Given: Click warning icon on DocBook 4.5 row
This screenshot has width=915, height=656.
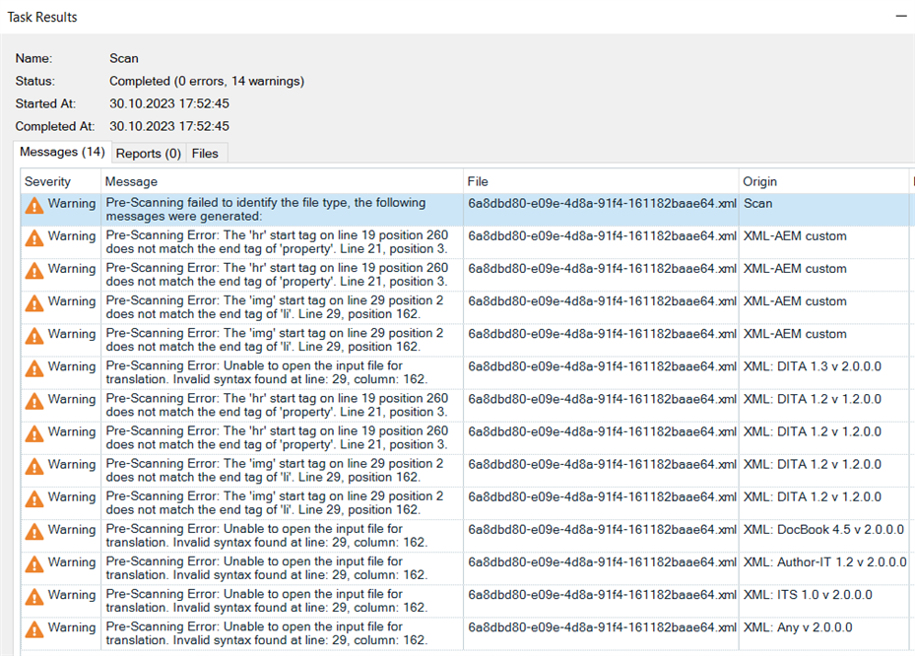Looking at the screenshot, I should 34,532.
